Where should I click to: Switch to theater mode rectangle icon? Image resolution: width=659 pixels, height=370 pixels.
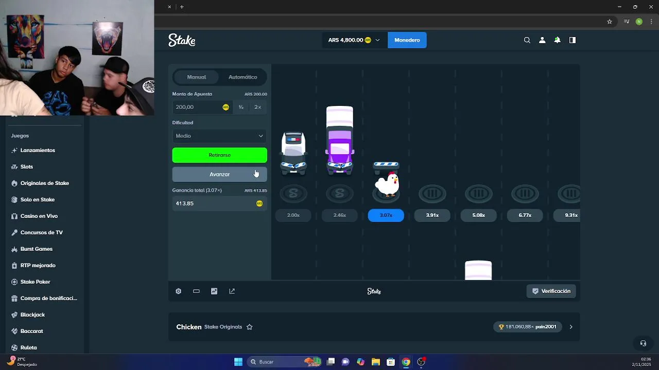coord(196,291)
